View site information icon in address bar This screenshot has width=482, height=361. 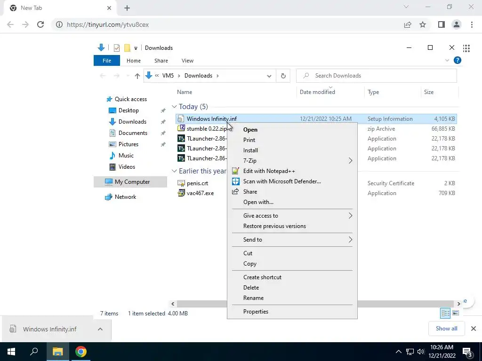coord(59,24)
